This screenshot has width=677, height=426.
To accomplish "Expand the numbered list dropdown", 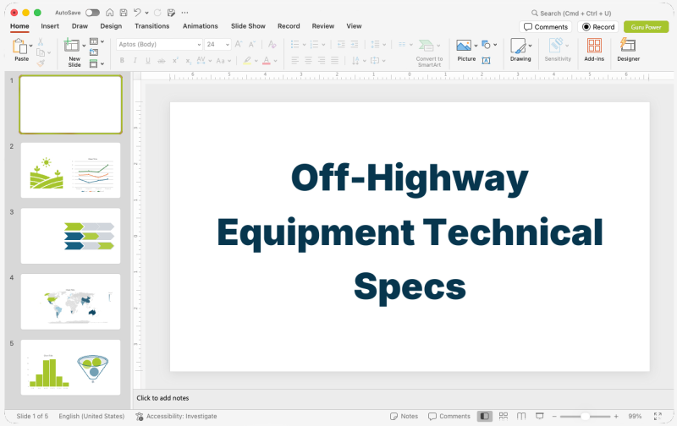I will coord(323,45).
